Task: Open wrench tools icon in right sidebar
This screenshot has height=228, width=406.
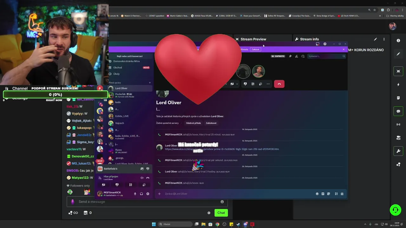Action: pyautogui.click(x=398, y=151)
